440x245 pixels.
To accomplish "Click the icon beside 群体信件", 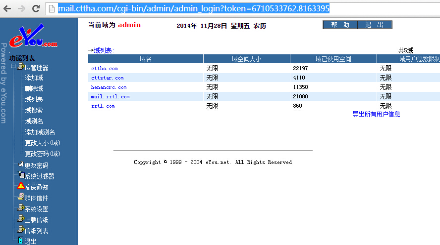I will coord(21,197).
